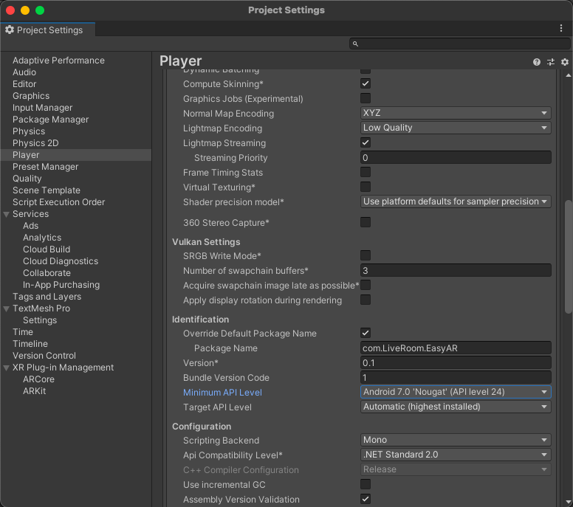Select the Quality settings category
The image size is (573, 507).
[27, 179]
